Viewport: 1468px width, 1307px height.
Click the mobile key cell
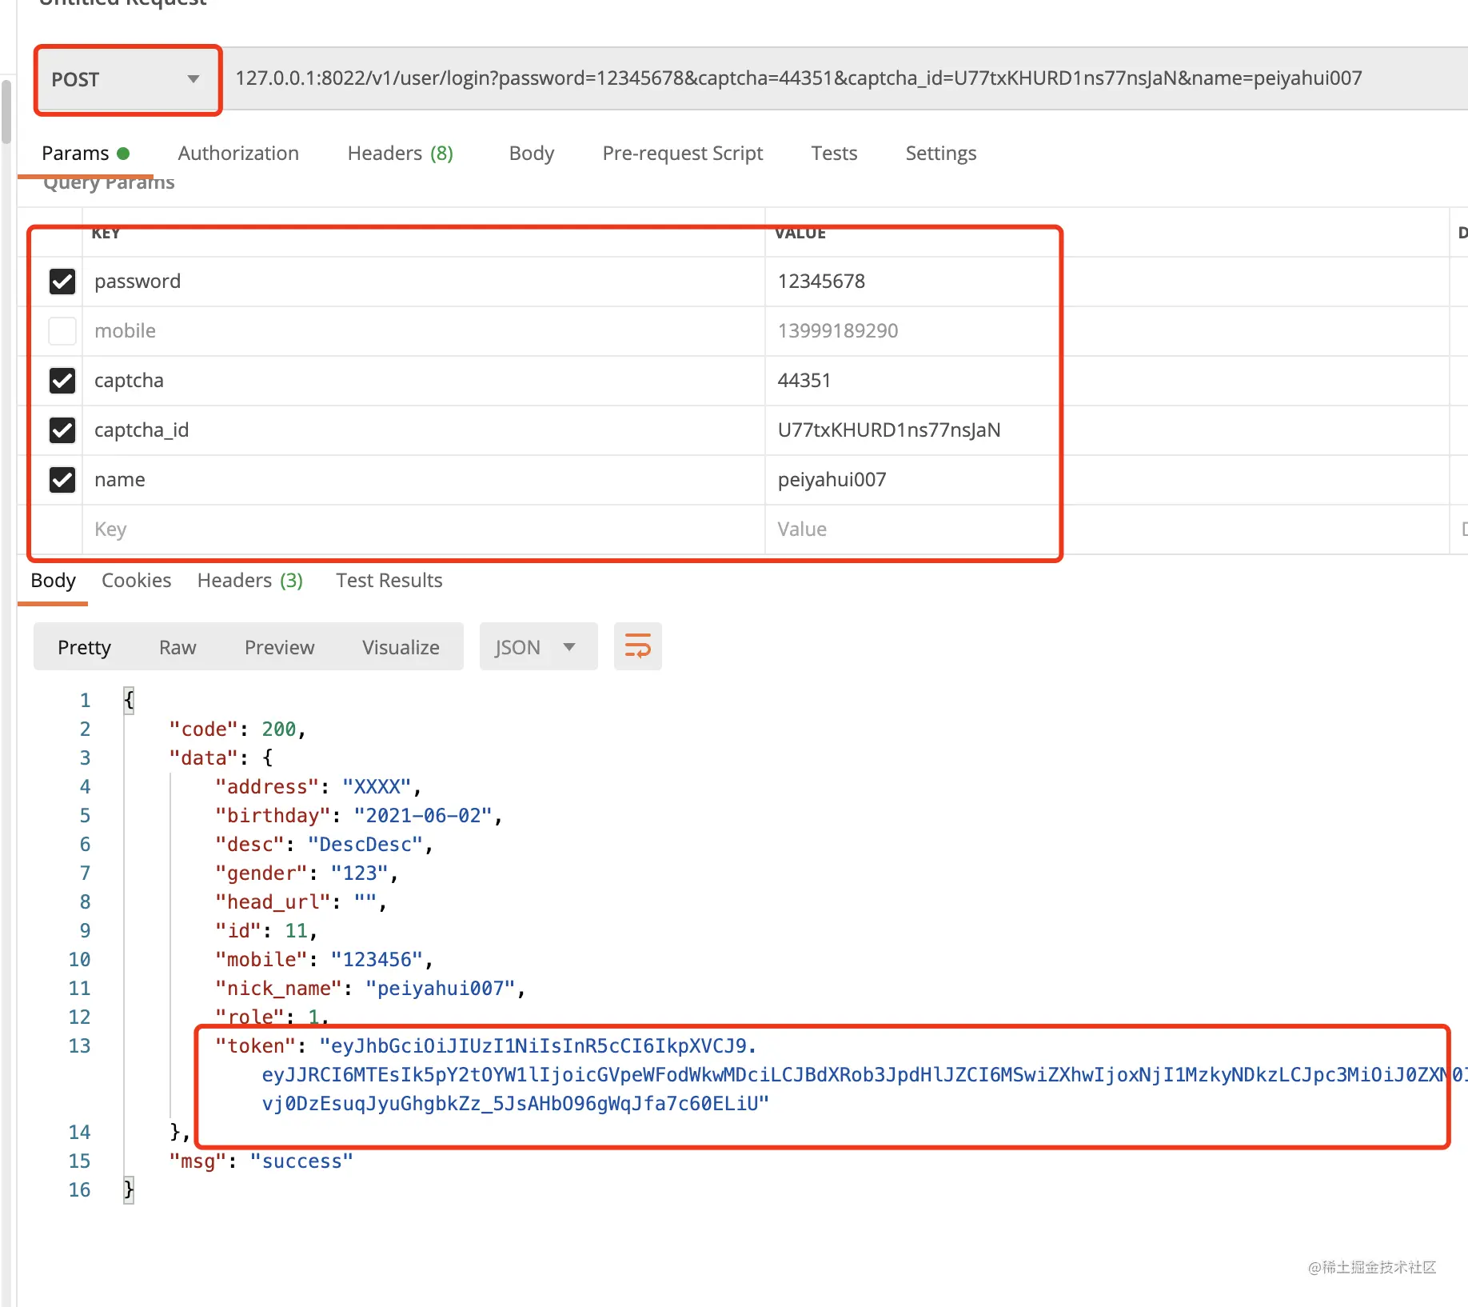424,331
